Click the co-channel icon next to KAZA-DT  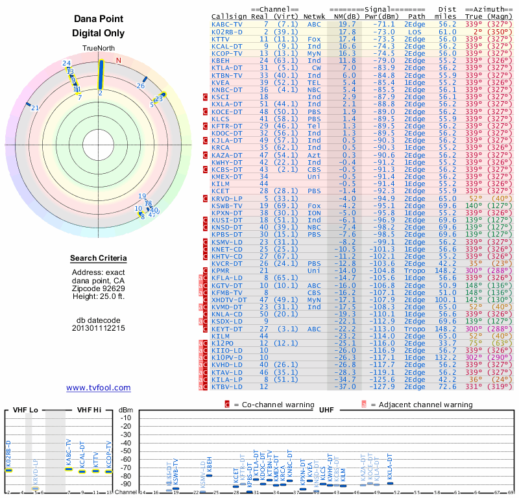coord(205,155)
